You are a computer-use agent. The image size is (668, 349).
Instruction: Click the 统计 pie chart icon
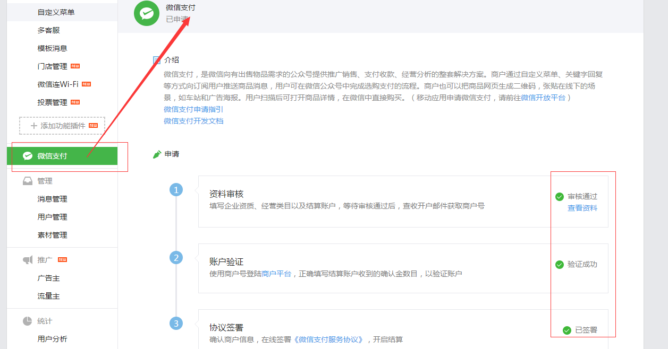coord(28,321)
